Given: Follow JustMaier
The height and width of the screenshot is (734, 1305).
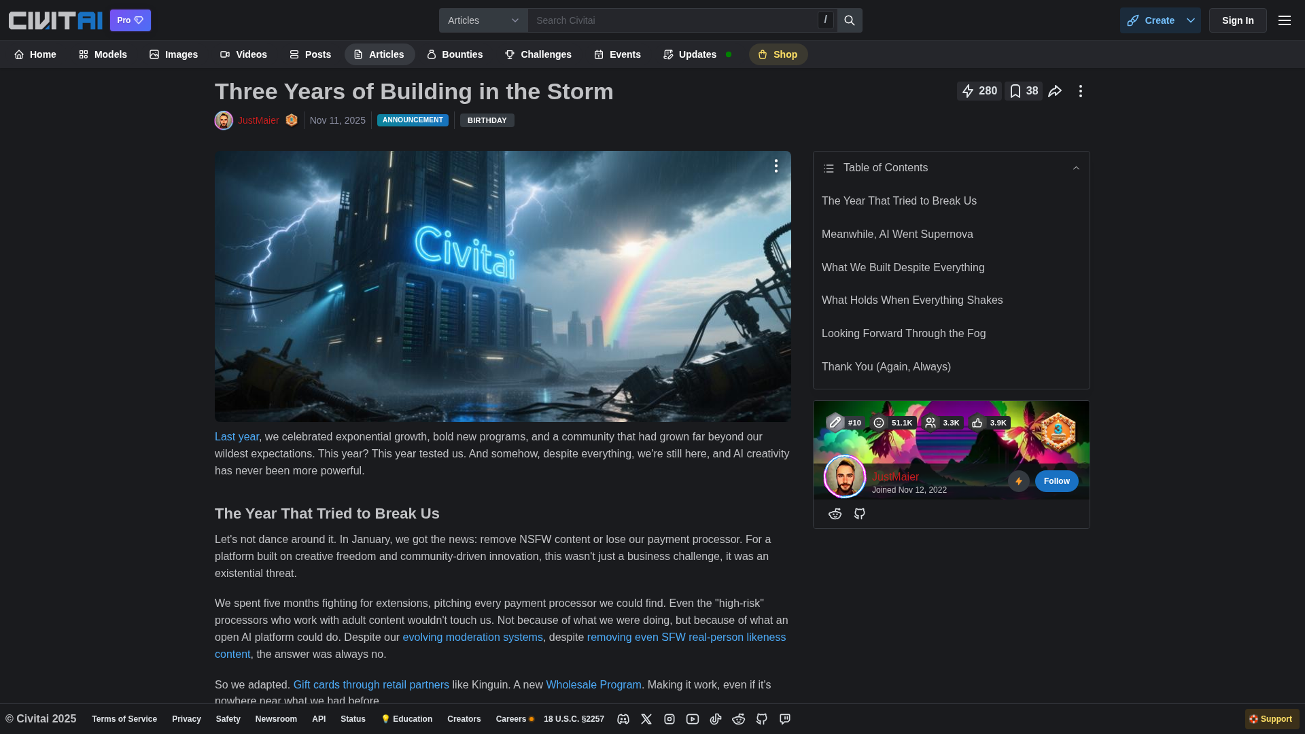Looking at the screenshot, I should (1056, 481).
